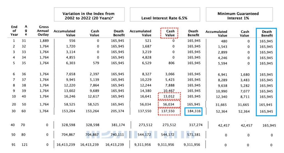Click the red-dotted 13,012 cash value cell
Viewport: 284px width, 153px height.
pos(169,96)
